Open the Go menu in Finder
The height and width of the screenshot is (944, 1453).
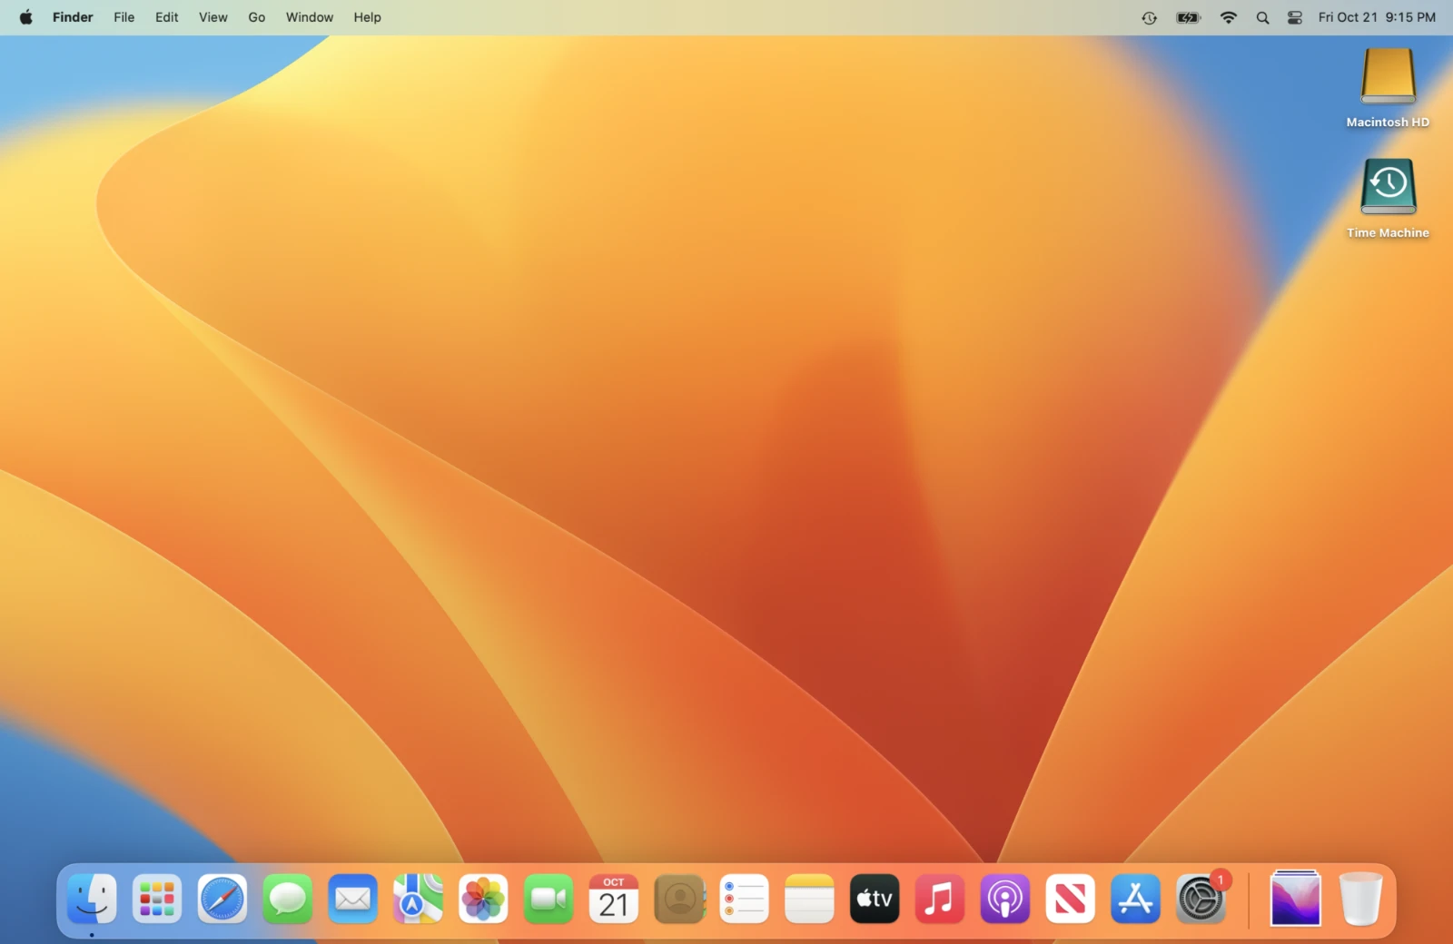click(256, 16)
